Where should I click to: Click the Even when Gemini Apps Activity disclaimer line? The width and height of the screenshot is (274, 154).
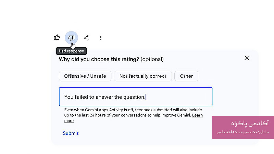tap(133, 110)
